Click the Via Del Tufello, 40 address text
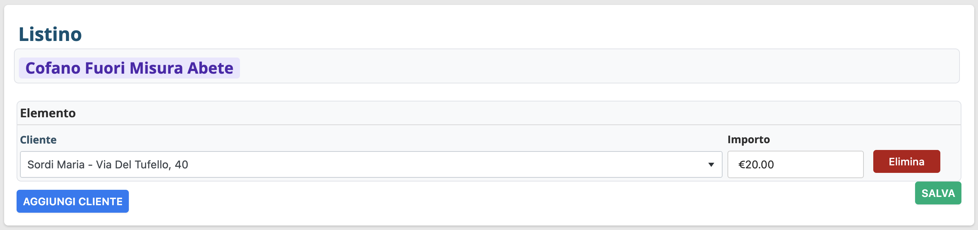Viewport: 978px width, 230px height. pyautogui.click(x=142, y=165)
